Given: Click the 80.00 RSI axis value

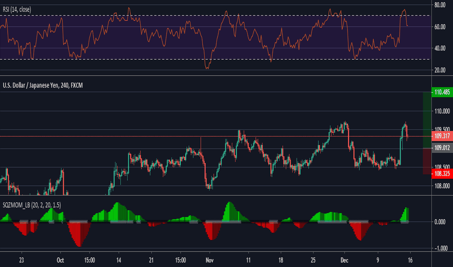Looking at the screenshot, I should (x=440, y=5).
